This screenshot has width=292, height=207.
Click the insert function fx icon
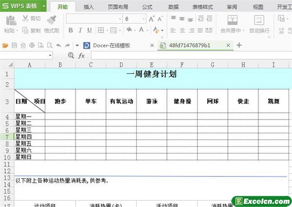tap(82, 55)
